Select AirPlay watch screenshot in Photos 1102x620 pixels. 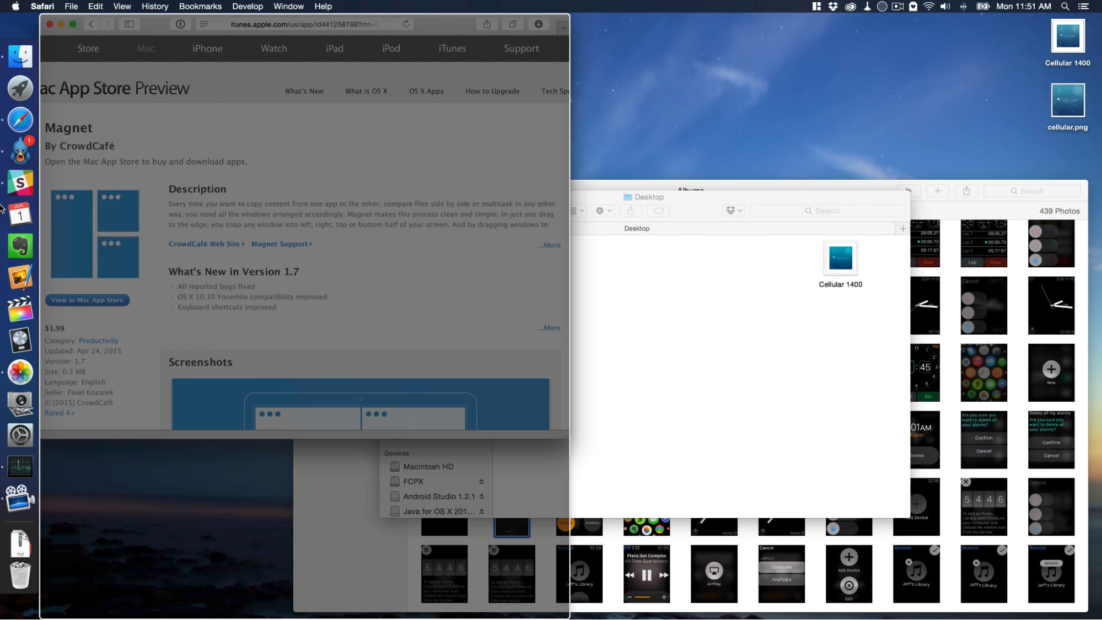[714, 574]
